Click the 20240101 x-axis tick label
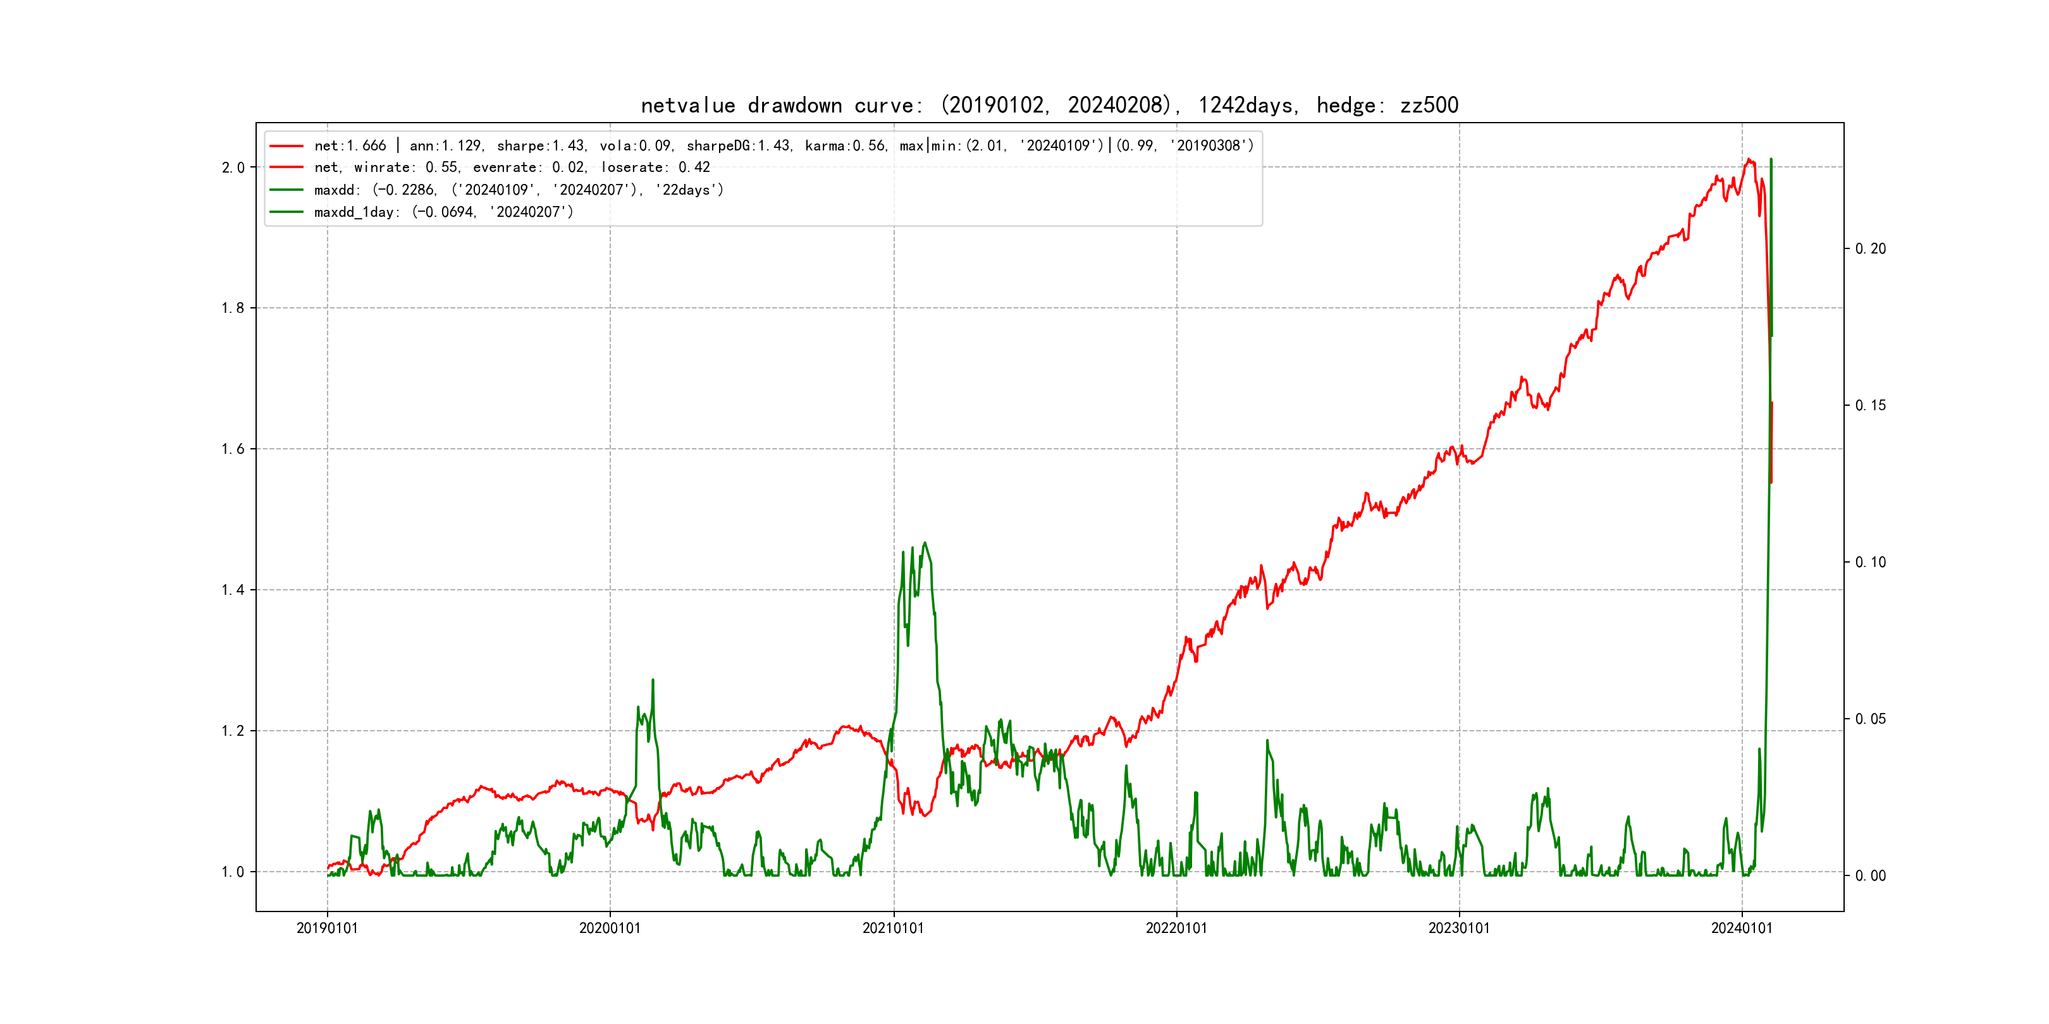 coord(1742,928)
